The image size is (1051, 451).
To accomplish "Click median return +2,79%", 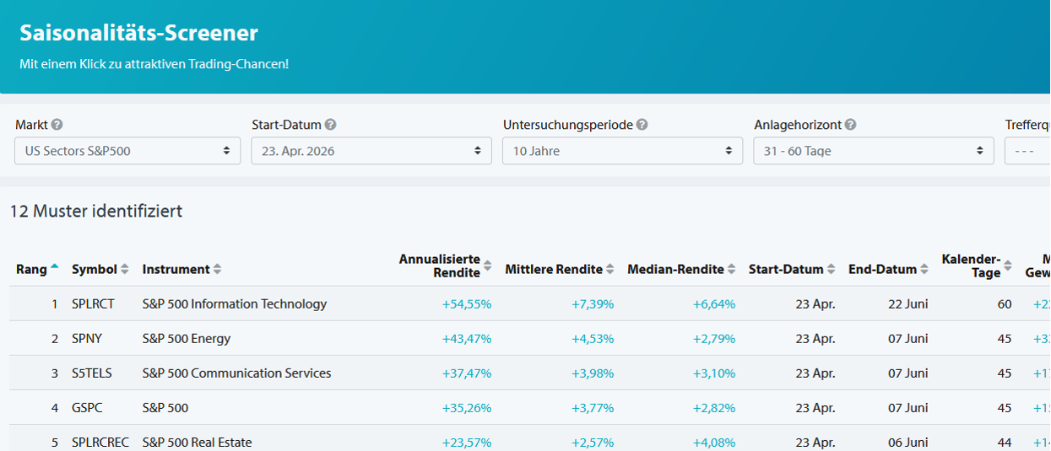I will point(714,338).
